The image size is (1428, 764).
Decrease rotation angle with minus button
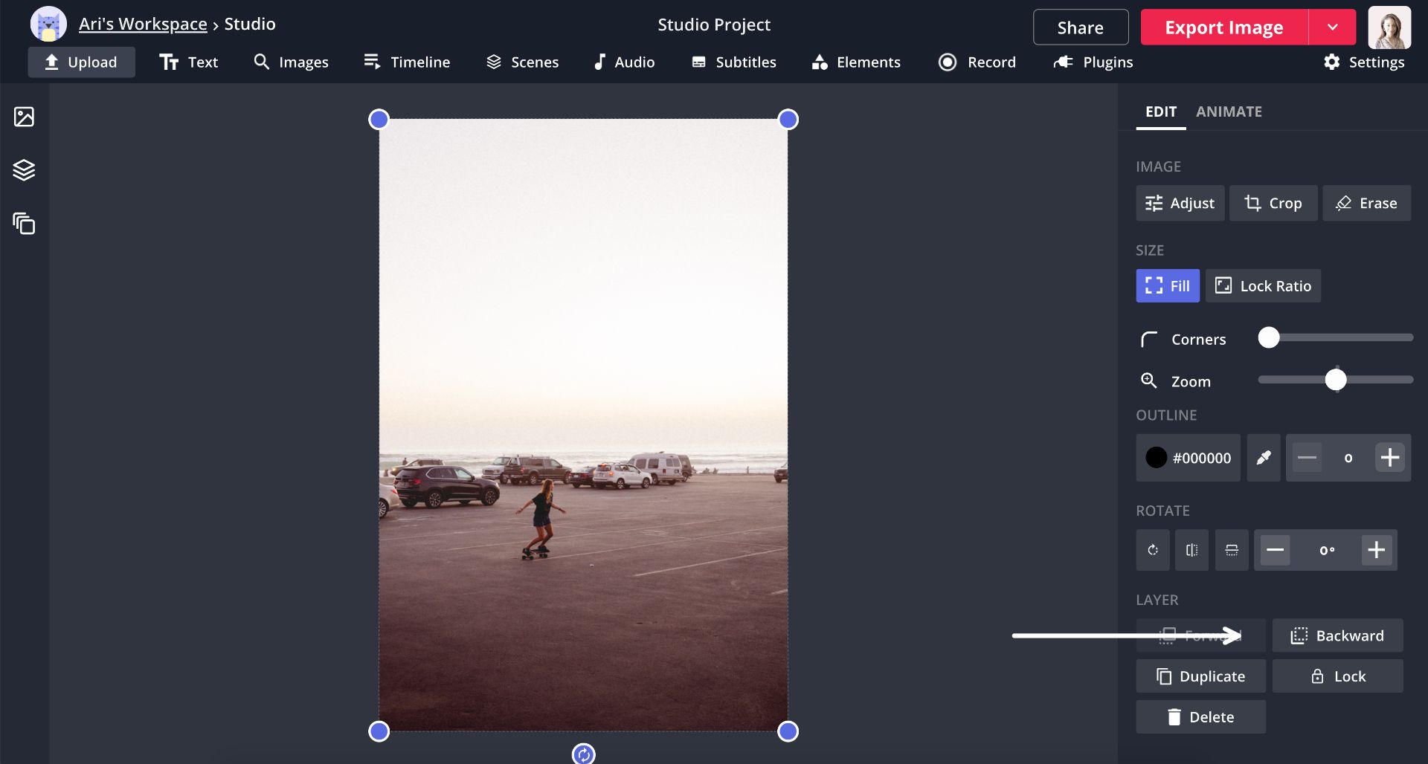[x=1275, y=550]
